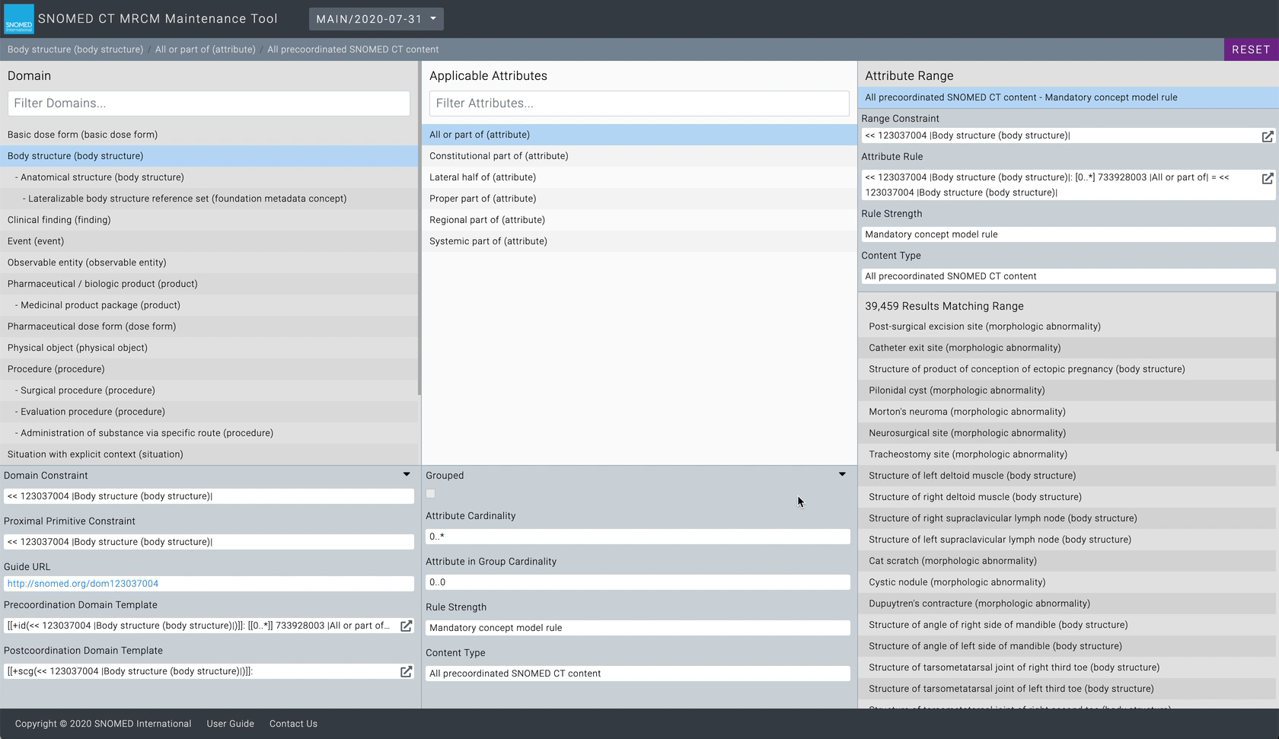Viewport: 1279px width, 739px height.
Task: Click Neurosurgical site result
Action: (x=1067, y=433)
